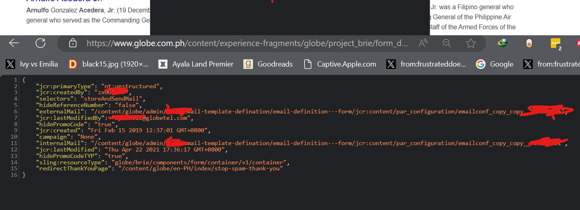Open the Ivy vs Emilia bookmark
Screen dimensions: 580x210
click(x=32, y=64)
